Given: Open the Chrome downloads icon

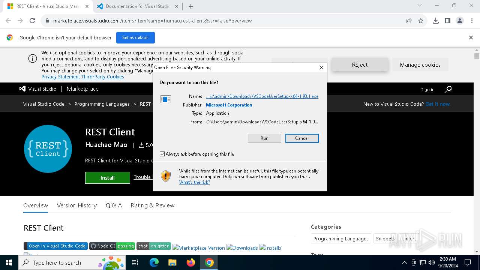Looking at the screenshot, I should [x=435, y=21].
